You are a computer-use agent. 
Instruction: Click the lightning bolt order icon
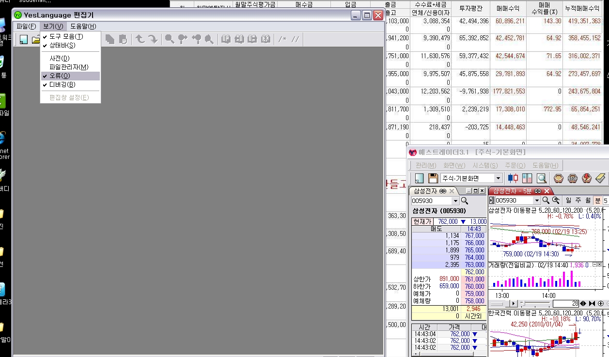click(586, 178)
